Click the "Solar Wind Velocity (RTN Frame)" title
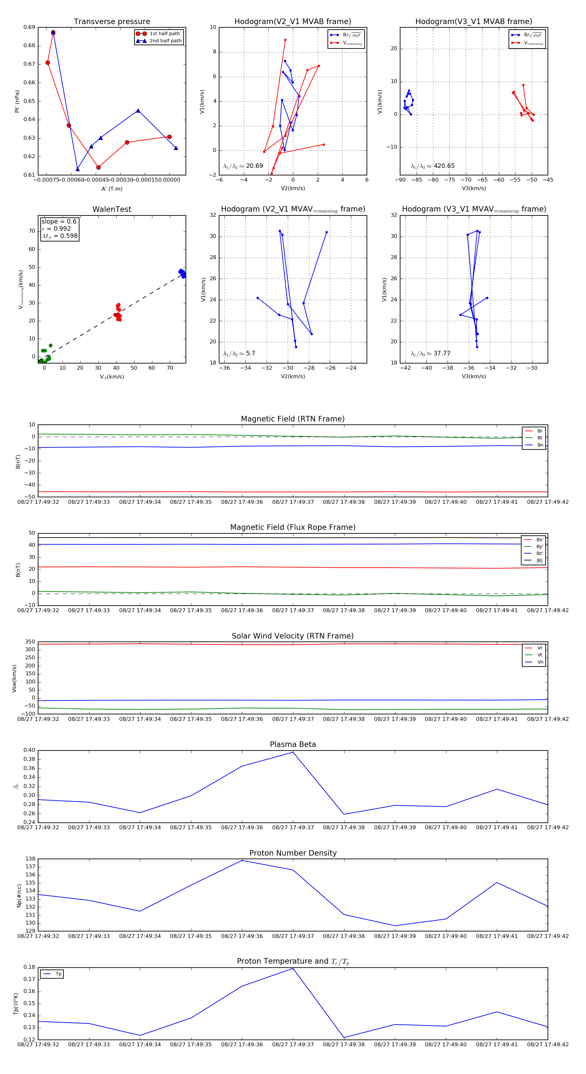The height and width of the screenshot is (1074, 586). coord(293,636)
